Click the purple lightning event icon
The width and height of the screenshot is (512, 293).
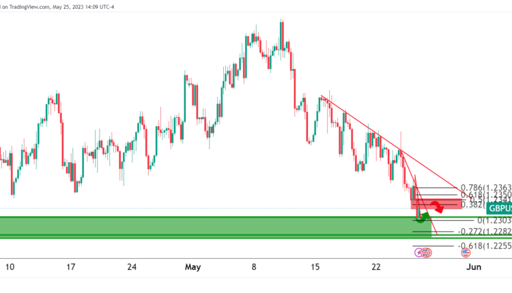pos(419,253)
